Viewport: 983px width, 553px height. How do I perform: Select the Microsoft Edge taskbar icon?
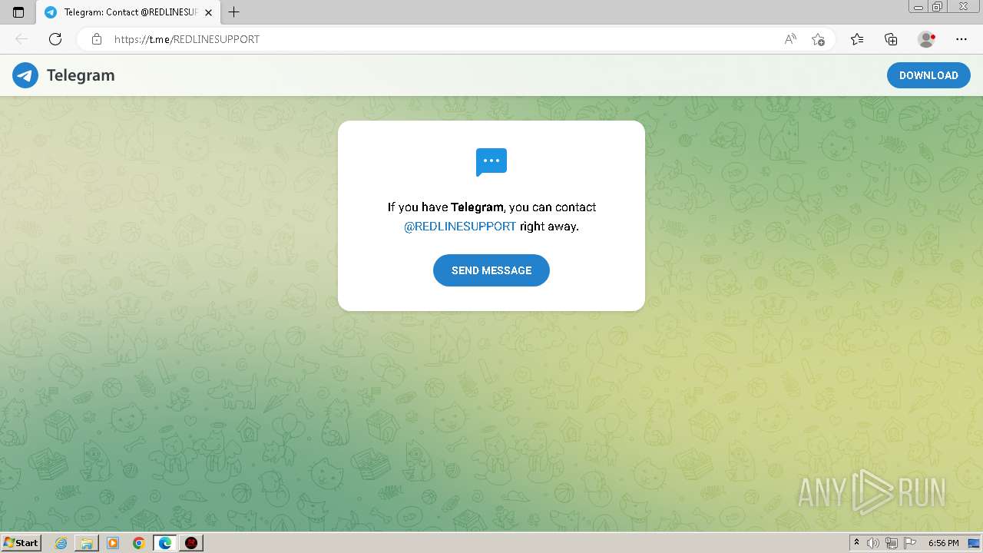(x=165, y=543)
